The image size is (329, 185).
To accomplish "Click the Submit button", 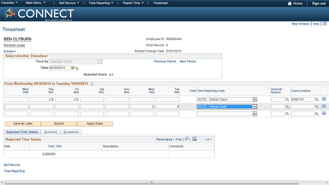I will (x=59, y=124).
